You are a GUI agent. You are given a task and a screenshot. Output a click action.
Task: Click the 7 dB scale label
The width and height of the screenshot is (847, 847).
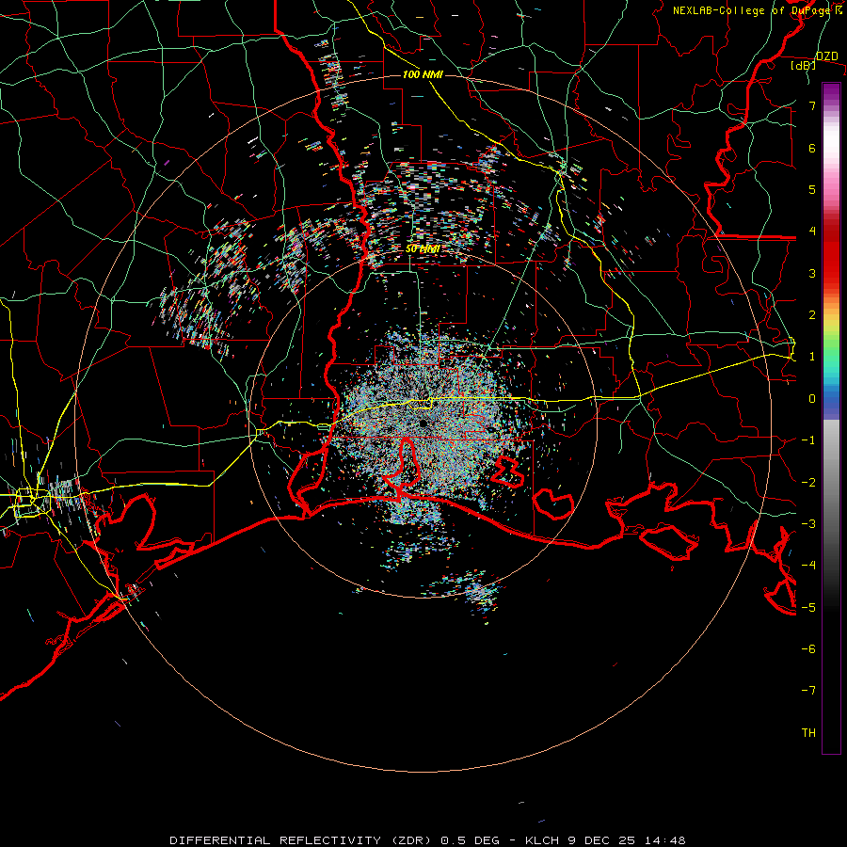[812, 105]
